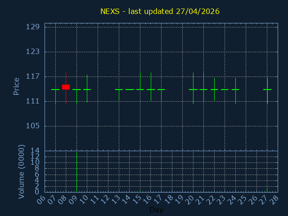The image size is (288, 216).
Task: Click the day 06 x-axis tick label
Action: tap(41, 199)
